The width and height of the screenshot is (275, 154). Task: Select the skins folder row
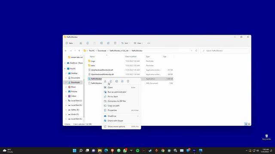(131, 65)
